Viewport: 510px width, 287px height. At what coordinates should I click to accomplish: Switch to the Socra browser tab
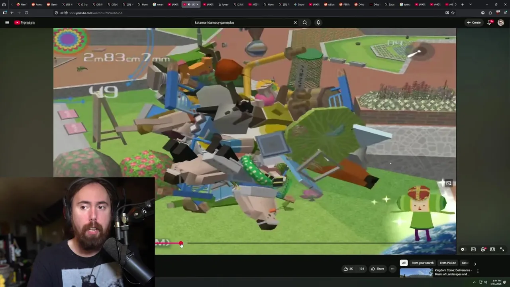click(299, 4)
